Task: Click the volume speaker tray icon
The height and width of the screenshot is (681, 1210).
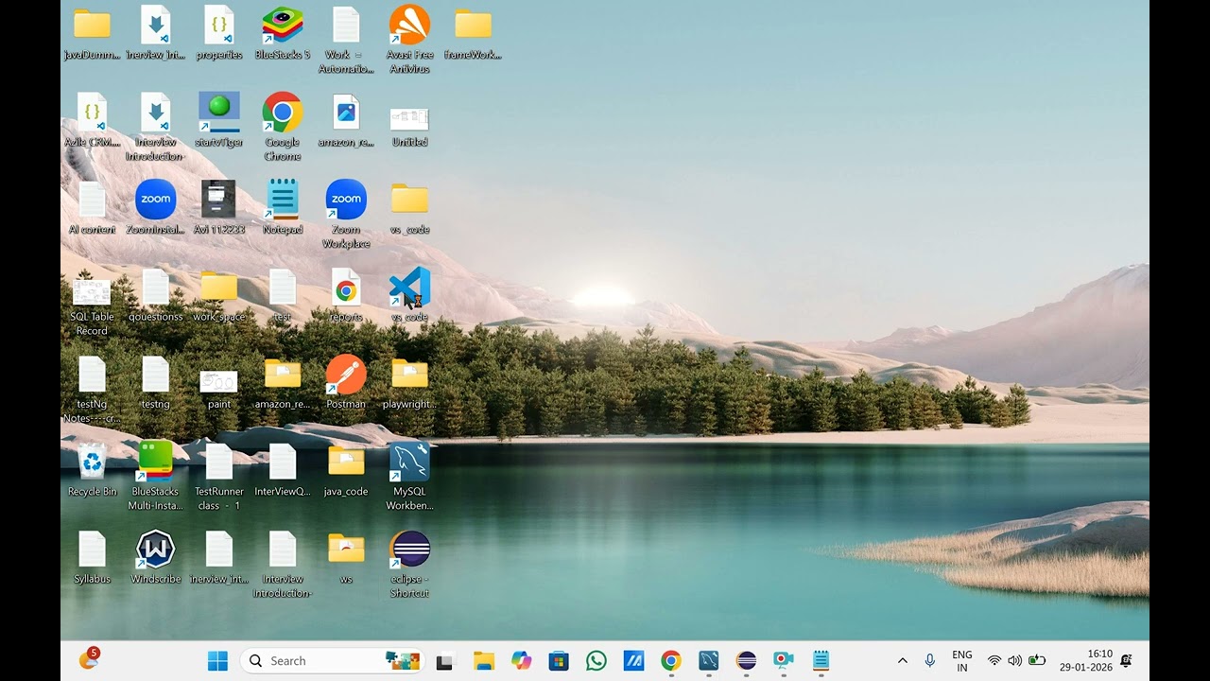Action: pyautogui.click(x=1015, y=661)
